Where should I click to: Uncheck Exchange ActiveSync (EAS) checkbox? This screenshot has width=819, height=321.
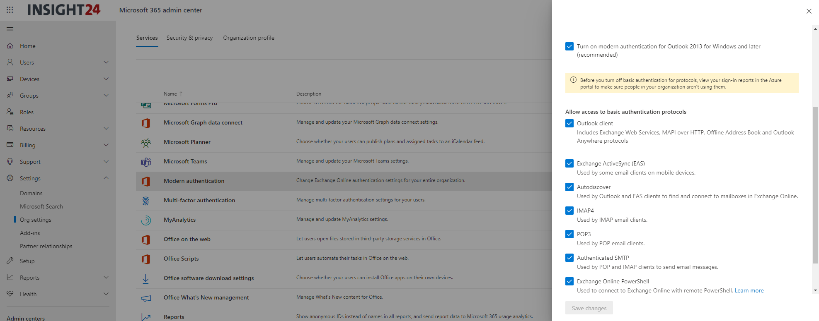(x=569, y=163)
